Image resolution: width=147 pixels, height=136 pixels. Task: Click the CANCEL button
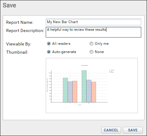pos(111,130)
